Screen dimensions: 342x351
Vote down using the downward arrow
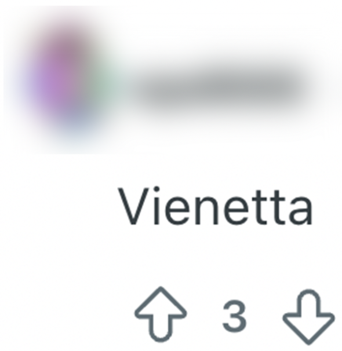(x=308, y=317)
